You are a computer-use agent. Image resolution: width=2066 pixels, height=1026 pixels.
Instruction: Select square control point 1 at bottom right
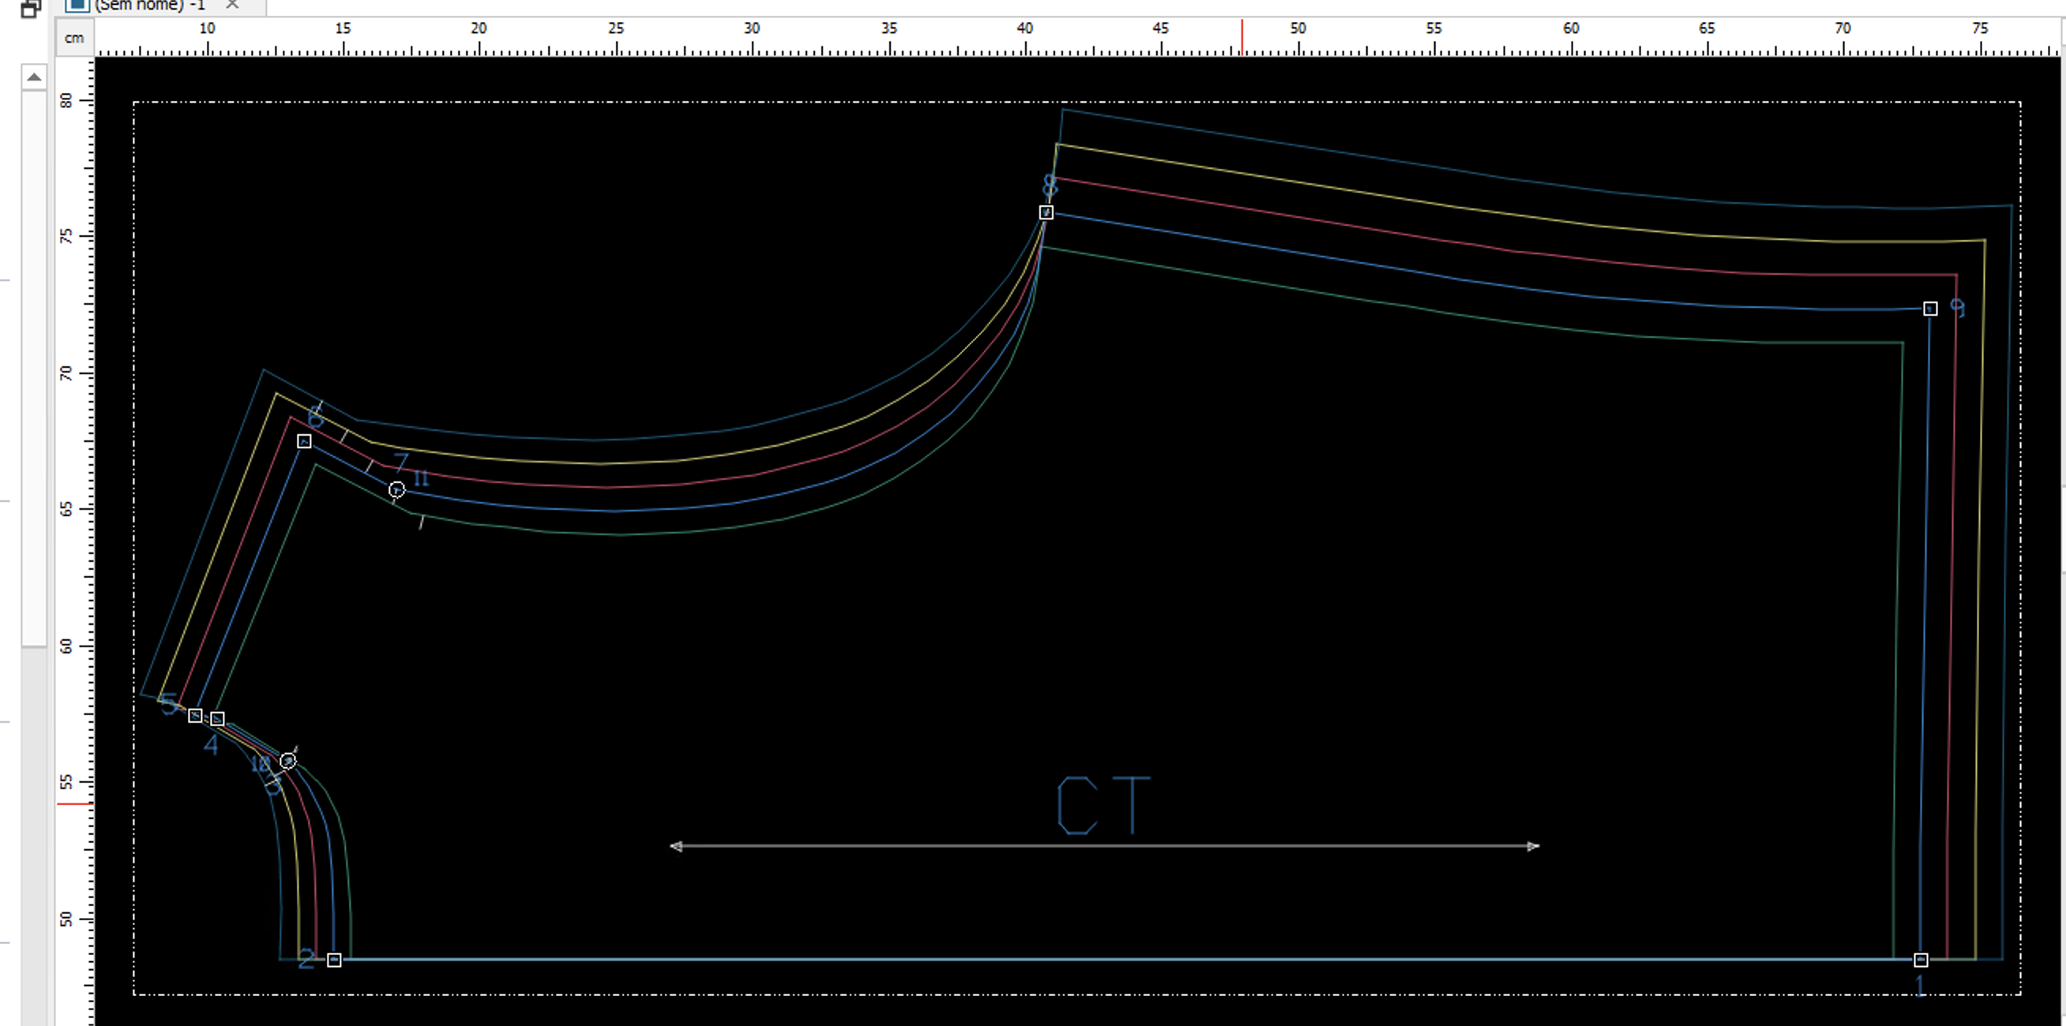[1921, 960]
